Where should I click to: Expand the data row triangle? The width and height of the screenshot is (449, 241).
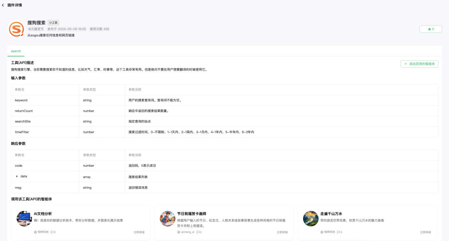(17, 176)
